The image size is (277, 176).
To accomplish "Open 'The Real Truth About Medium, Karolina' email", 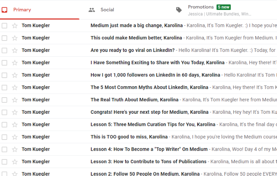I will [138, 100].
